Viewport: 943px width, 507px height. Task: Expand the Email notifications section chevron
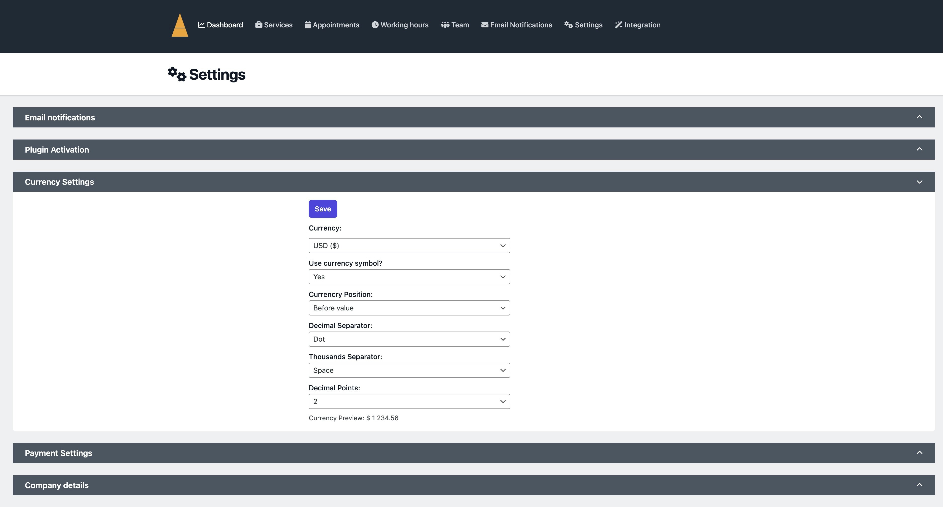[919, 117]
